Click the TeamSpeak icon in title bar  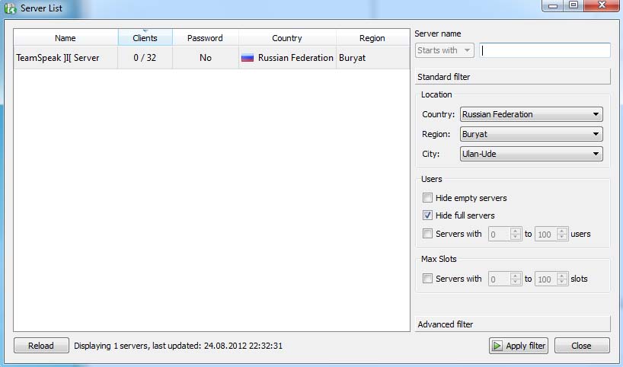click(11, 8)
